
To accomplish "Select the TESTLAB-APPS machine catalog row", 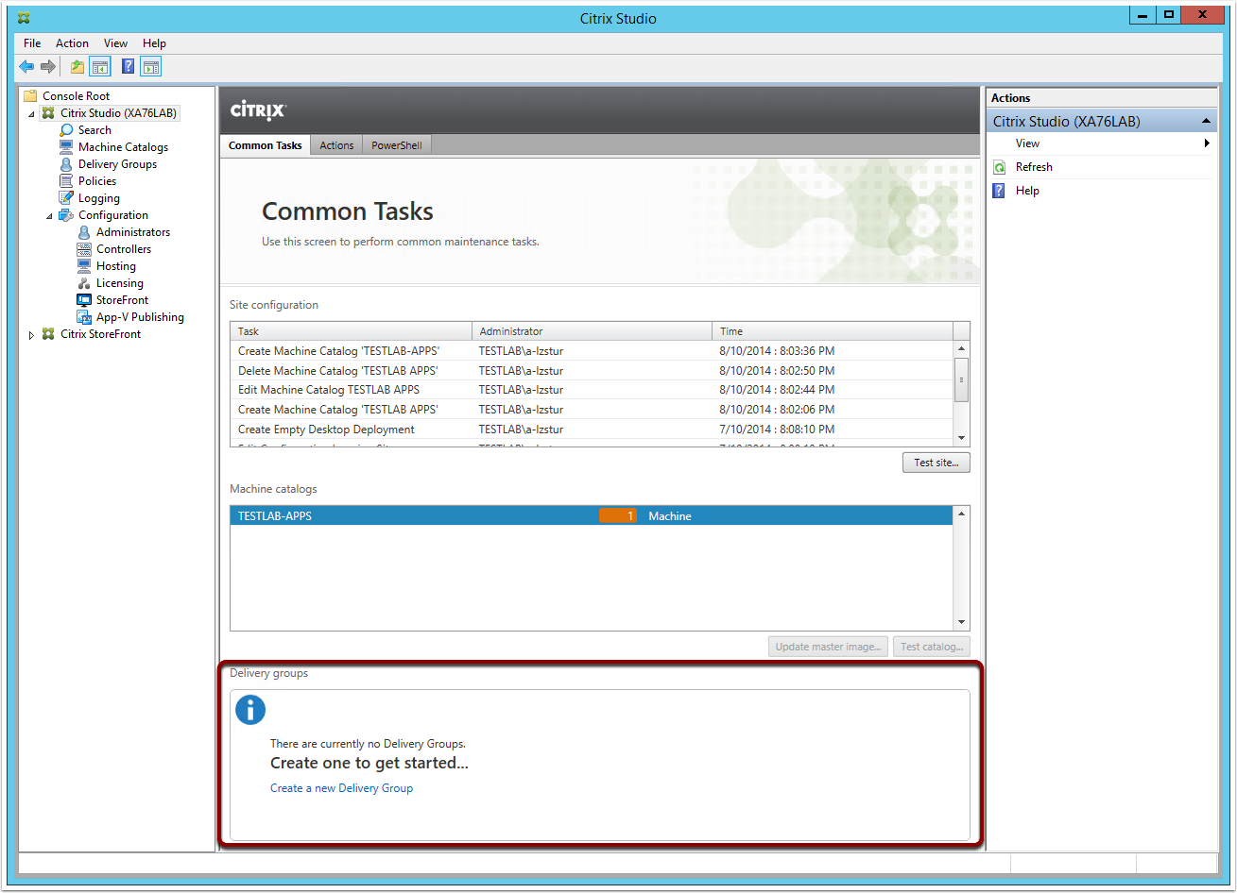I will click(592, 516).
